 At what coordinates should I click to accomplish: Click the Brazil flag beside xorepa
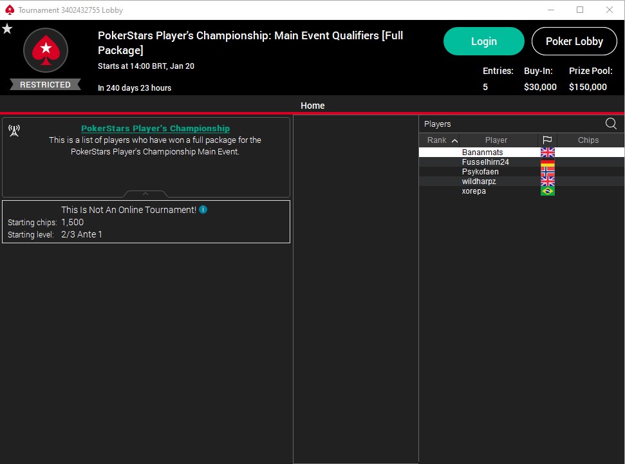547,191
